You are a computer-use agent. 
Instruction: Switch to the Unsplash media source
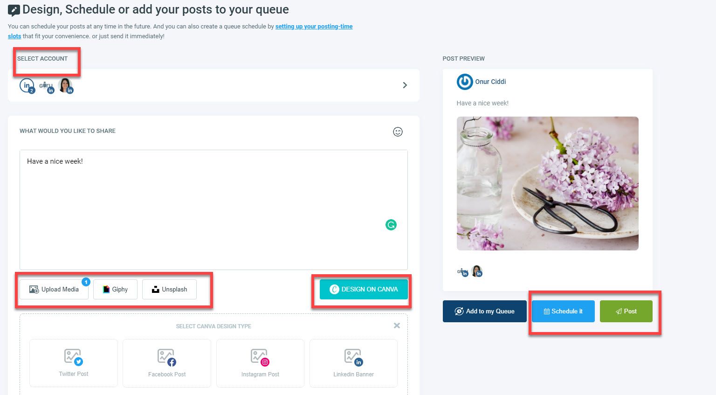coord(169,289)
